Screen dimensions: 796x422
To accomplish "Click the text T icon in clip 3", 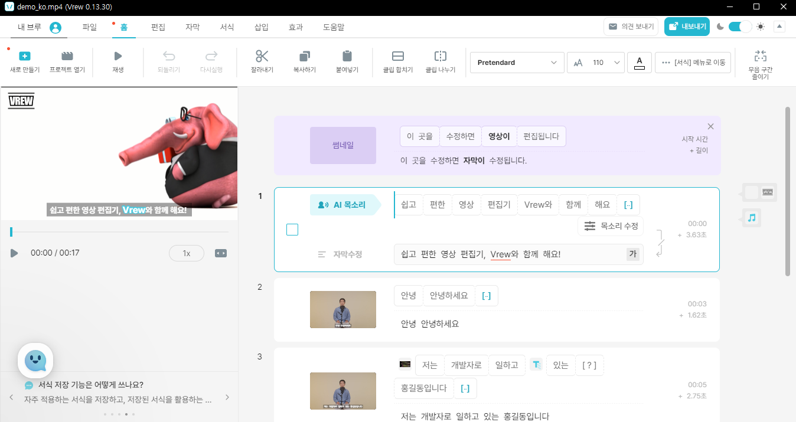I will point(536,365).
